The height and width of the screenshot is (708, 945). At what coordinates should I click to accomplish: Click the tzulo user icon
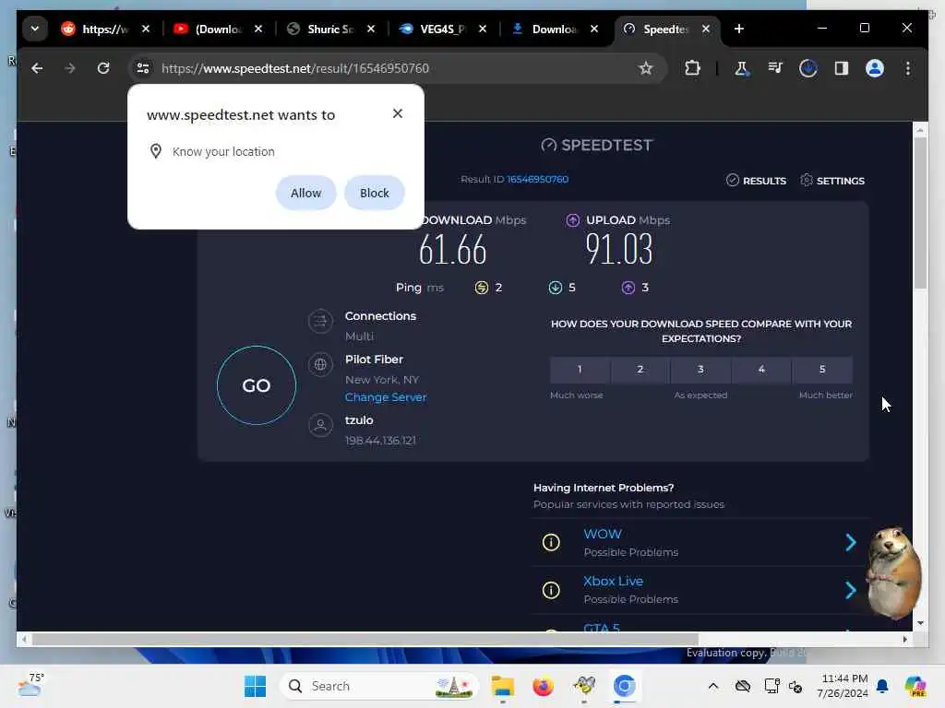320,425
